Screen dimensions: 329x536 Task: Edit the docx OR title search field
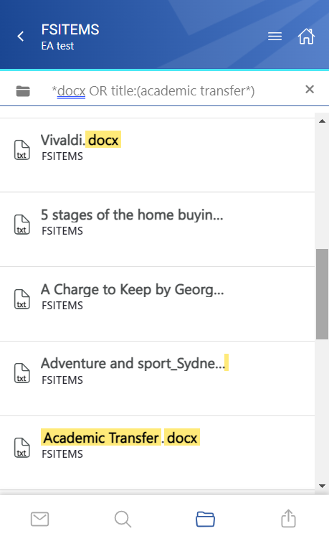click(171, 91)
